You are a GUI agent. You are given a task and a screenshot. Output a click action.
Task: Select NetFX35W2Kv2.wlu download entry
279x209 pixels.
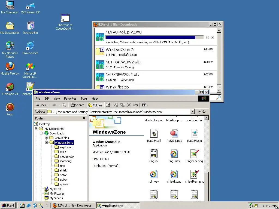(156, 77)
